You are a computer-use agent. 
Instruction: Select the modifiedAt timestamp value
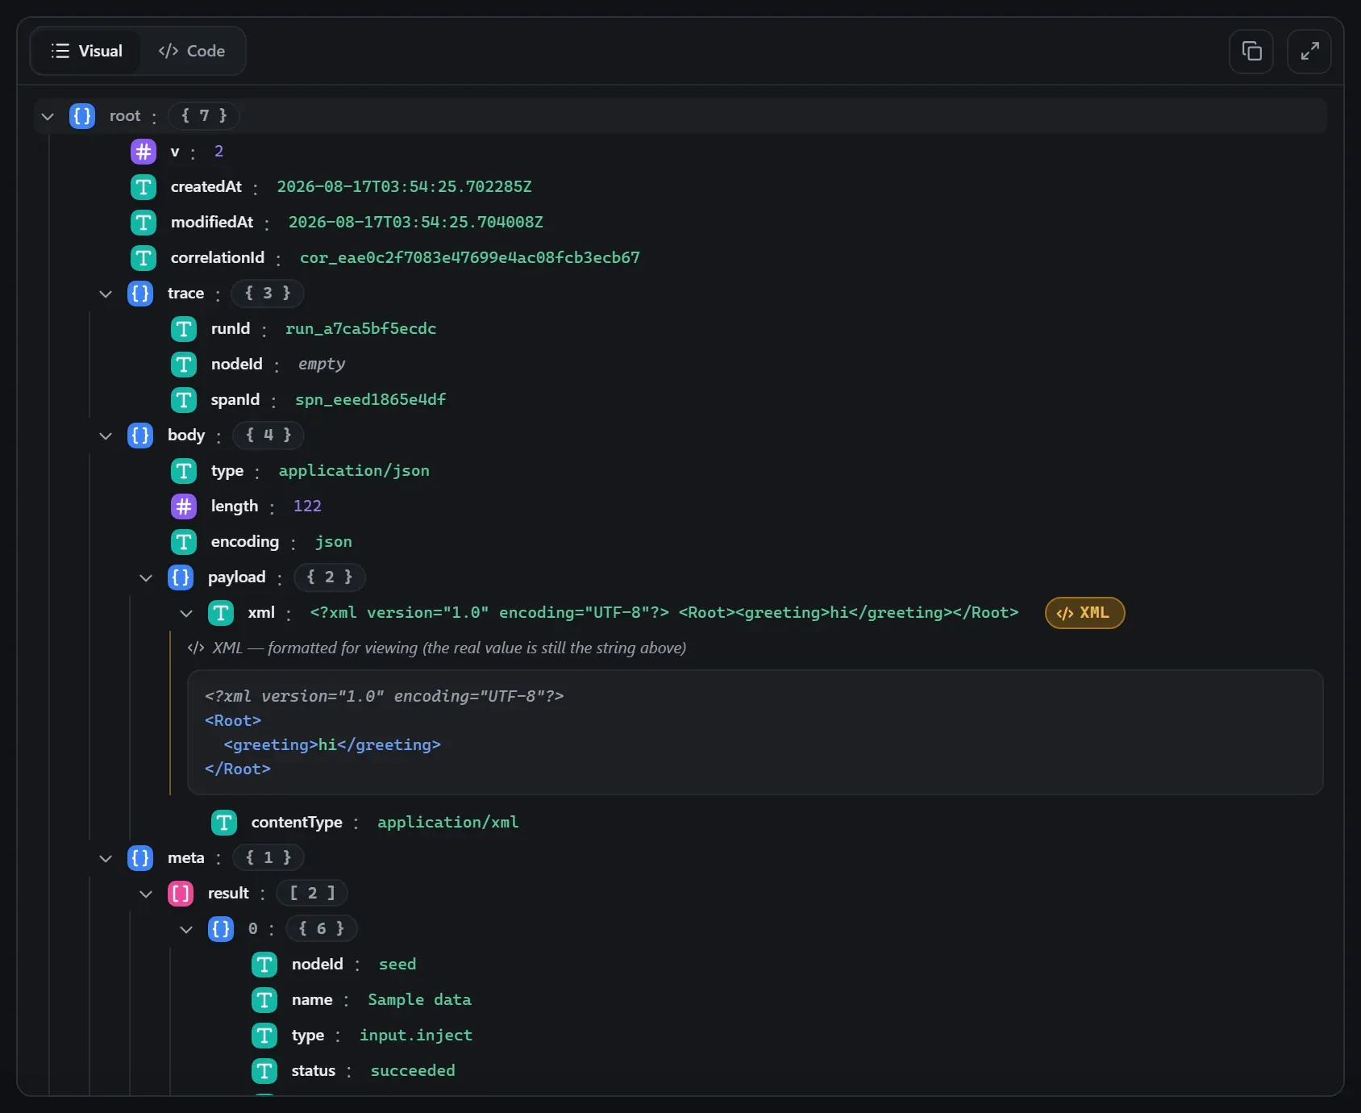coord(416,223)
